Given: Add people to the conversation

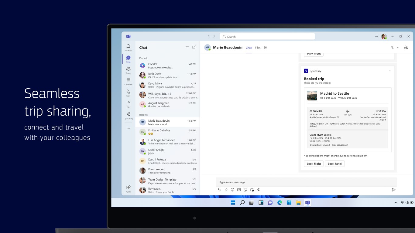Looking at the screenshot, I should (406, 47).
